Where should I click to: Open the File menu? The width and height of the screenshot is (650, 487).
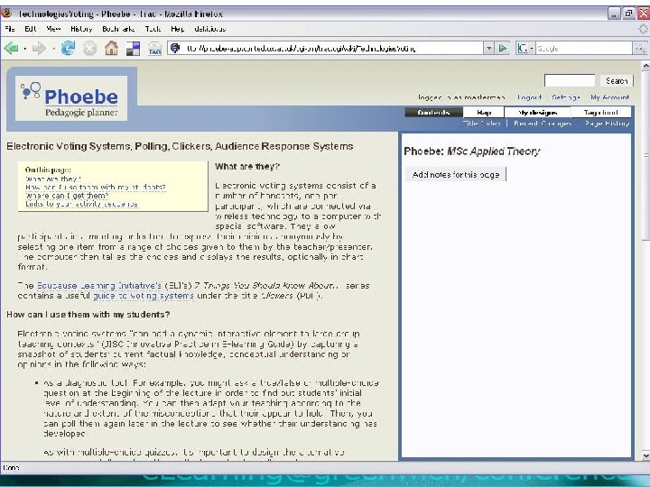click(10, 29)
